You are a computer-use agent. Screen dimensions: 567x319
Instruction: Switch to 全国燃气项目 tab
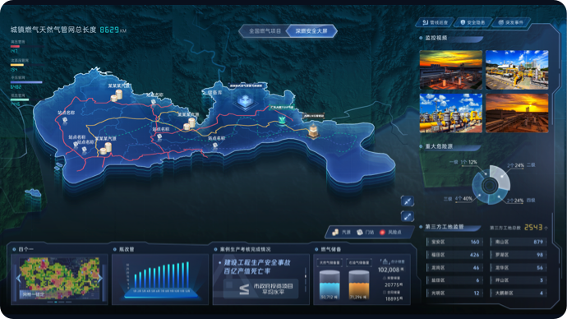[x=265, y=31]
